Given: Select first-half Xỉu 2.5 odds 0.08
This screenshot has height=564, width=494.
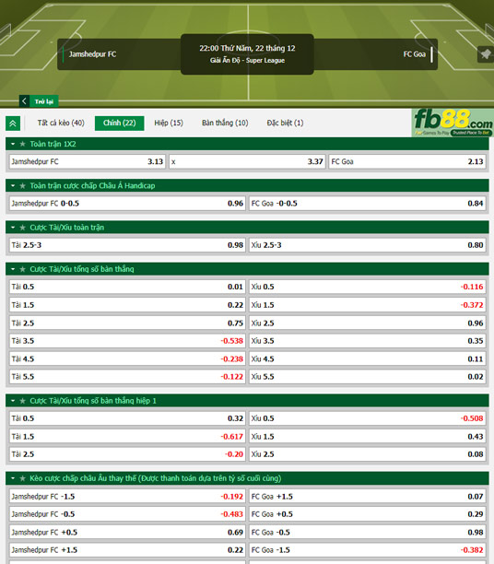Looking at the screenshot, I should [368, 454].
